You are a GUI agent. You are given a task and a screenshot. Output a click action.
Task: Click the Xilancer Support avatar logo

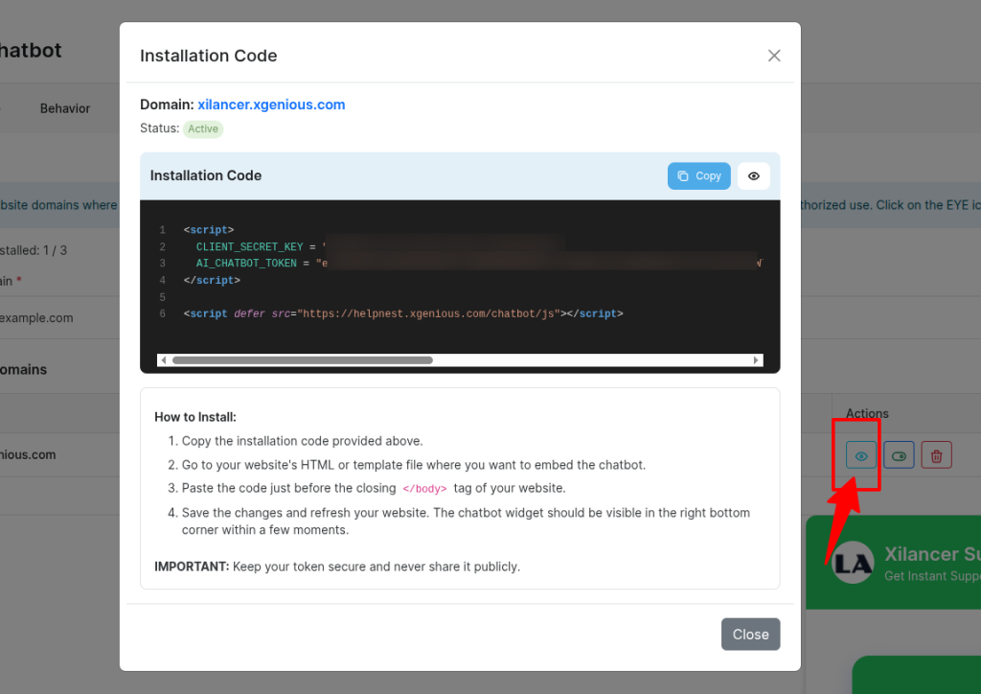point(852,565)
